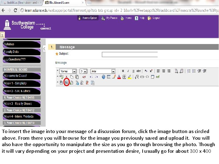This screenshot has height=164, width=219.
Task: Increase indent of the paragraph
Action: point(204,71)
